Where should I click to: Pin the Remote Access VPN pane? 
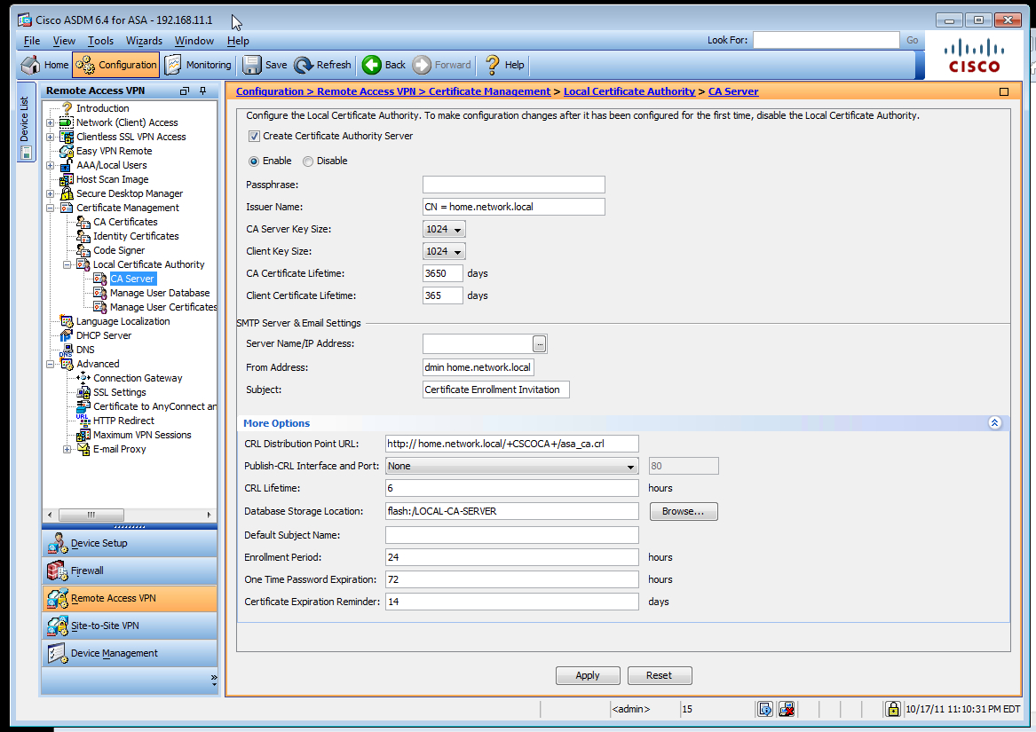[202, 91]
